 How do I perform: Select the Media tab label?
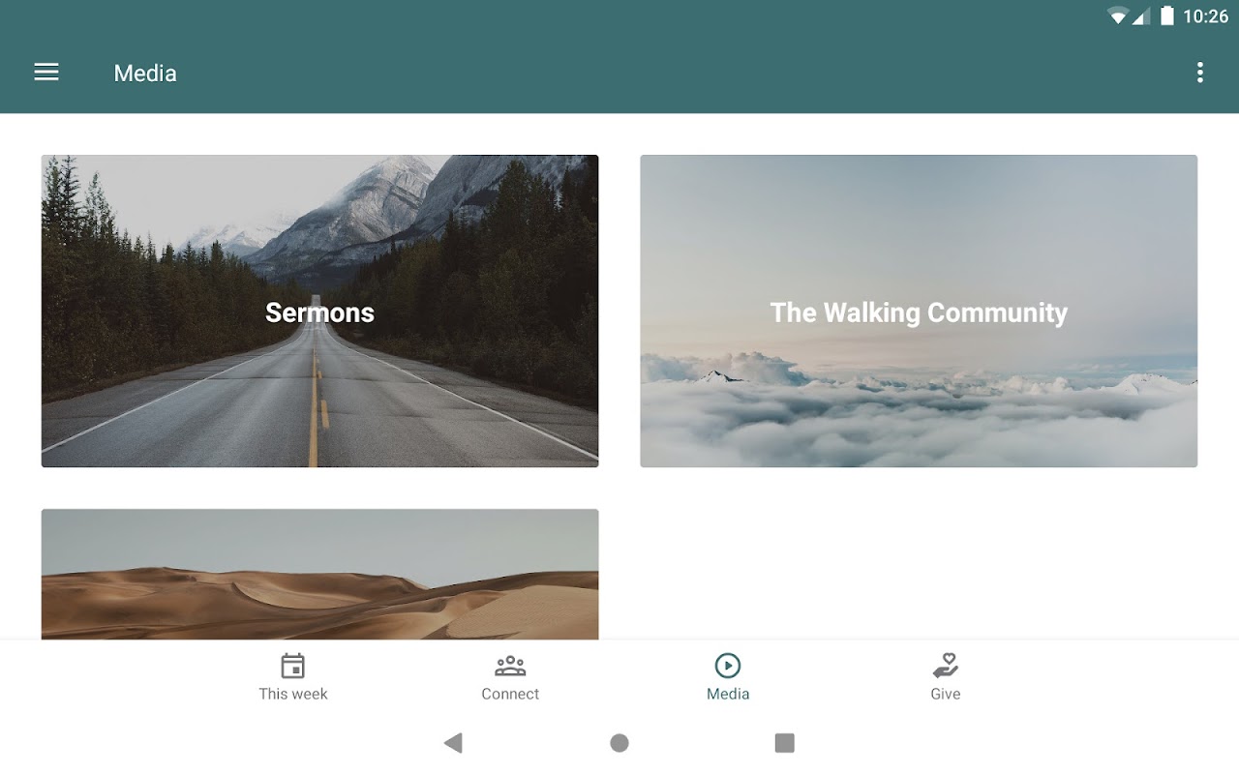pos(728,694)
